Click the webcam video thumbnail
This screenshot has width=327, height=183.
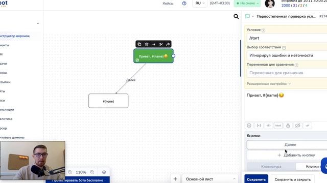[33, 161]
